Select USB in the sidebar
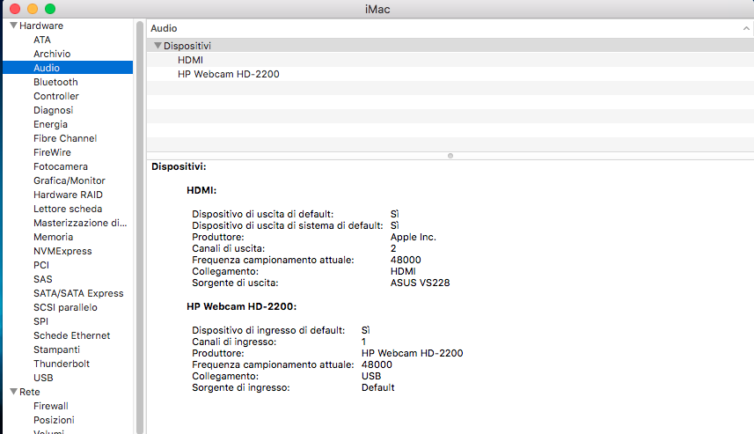 click(43, 378)
